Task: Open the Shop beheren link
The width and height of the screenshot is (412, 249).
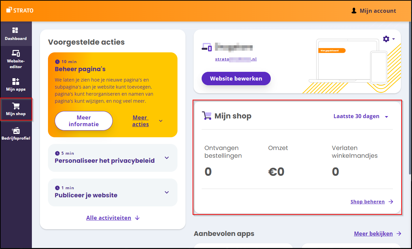Action: click(368, 201)
